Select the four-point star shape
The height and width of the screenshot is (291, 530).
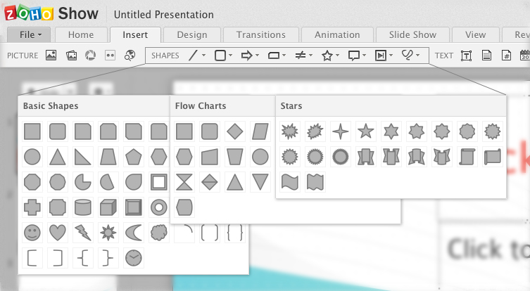click(340, 131)
